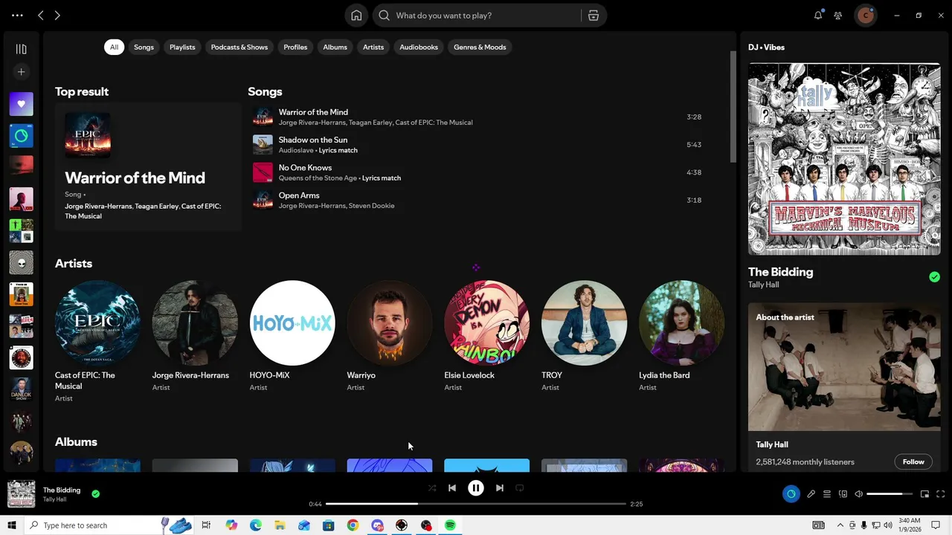Pause the current song
Viewport: 952px width, 535px height.
click(x=476, y=488)
